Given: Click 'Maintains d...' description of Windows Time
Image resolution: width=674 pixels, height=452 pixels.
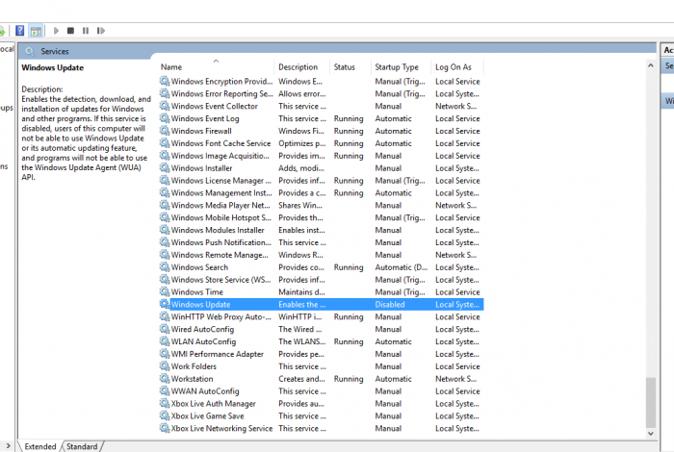Looking at the screenshot, I should (301, 292).
